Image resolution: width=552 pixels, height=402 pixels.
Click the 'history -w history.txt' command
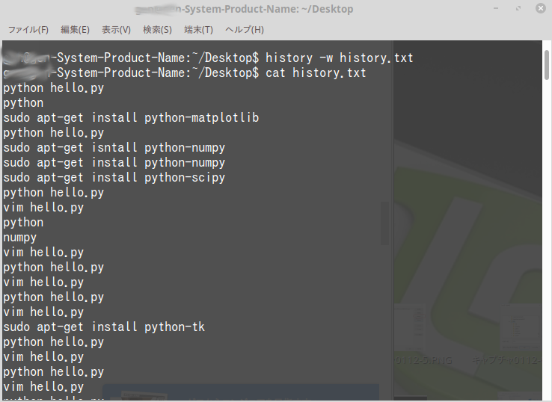[x=340, y=58]
